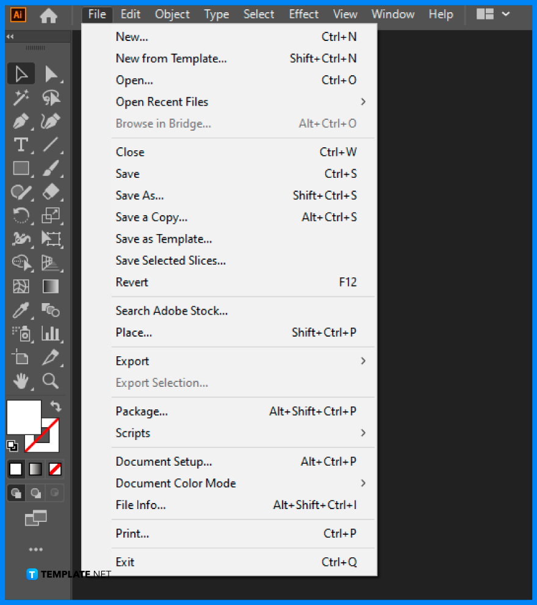Swap fill and stroke colors
Viewport: 537px width, 605px height.
coord(54,406)
